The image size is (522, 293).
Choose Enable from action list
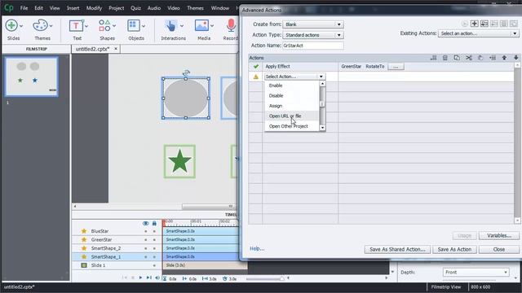click(x=292, y=85)
